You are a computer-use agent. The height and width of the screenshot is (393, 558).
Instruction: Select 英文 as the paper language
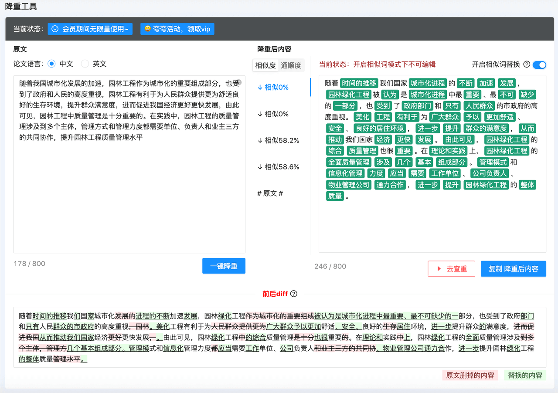point(85,64)
